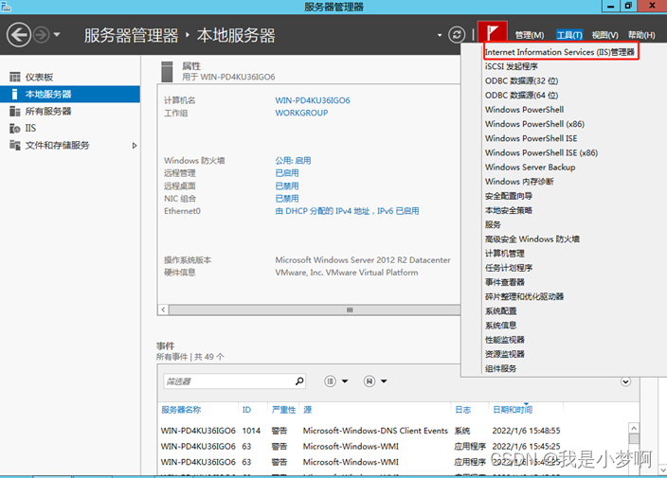The image size is (667, 478).
Task: Open the 工具(T) menu
Action: coord(569,35)
